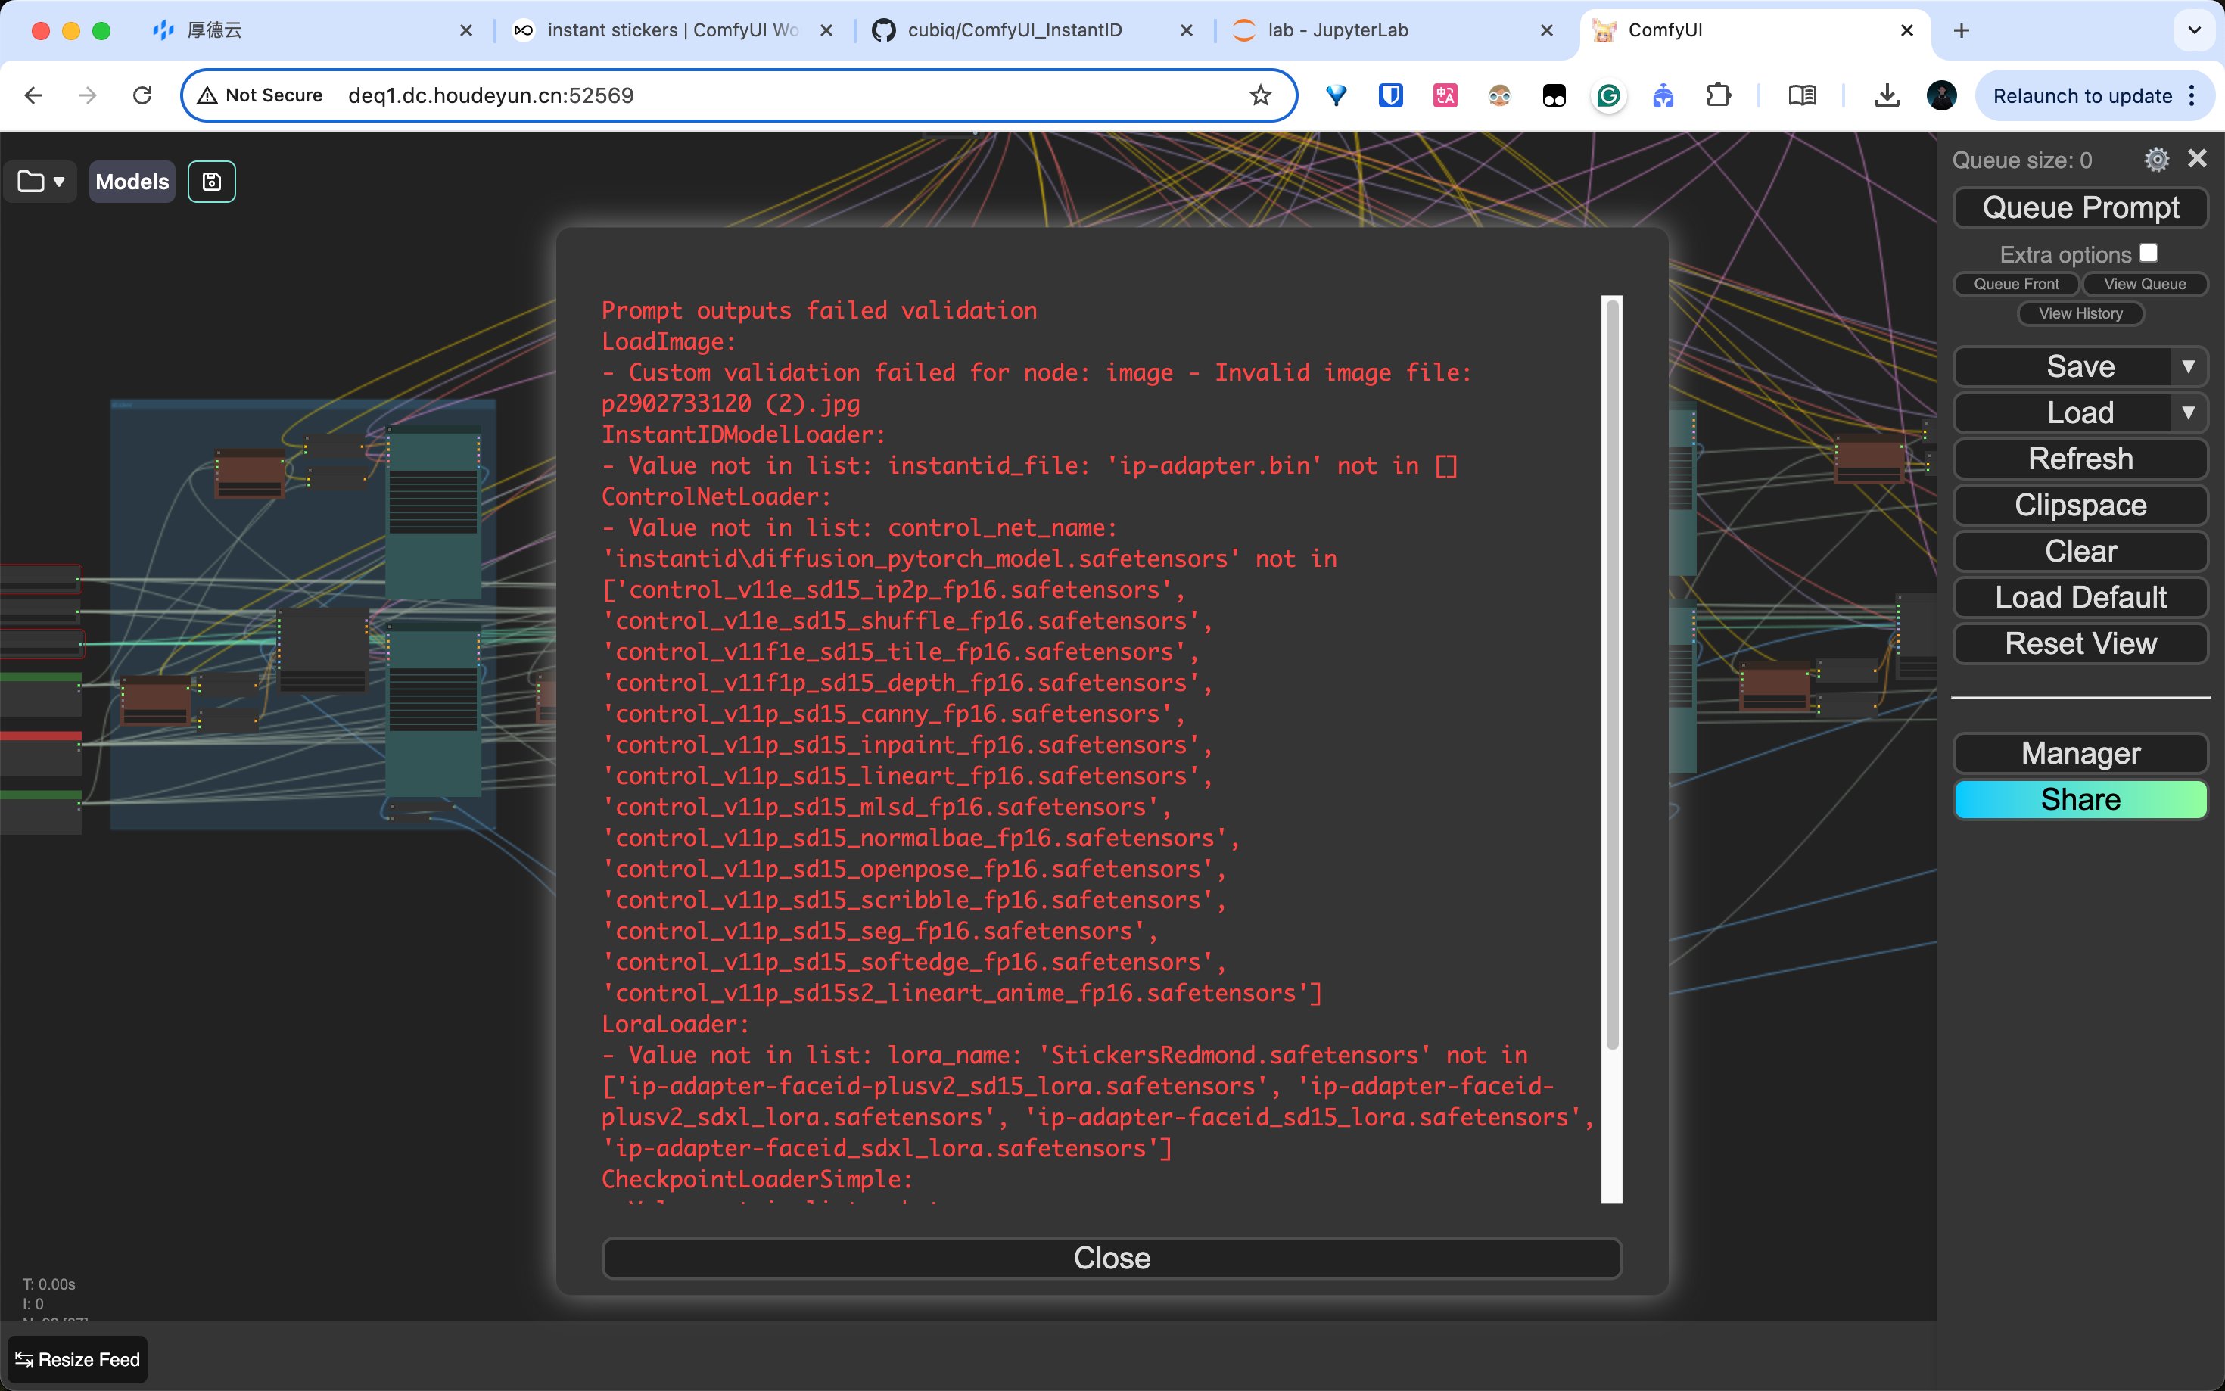Screen dimensions: 2225x1391
Task: Click the Queue Prompt button
Action: click(2080, 208)
